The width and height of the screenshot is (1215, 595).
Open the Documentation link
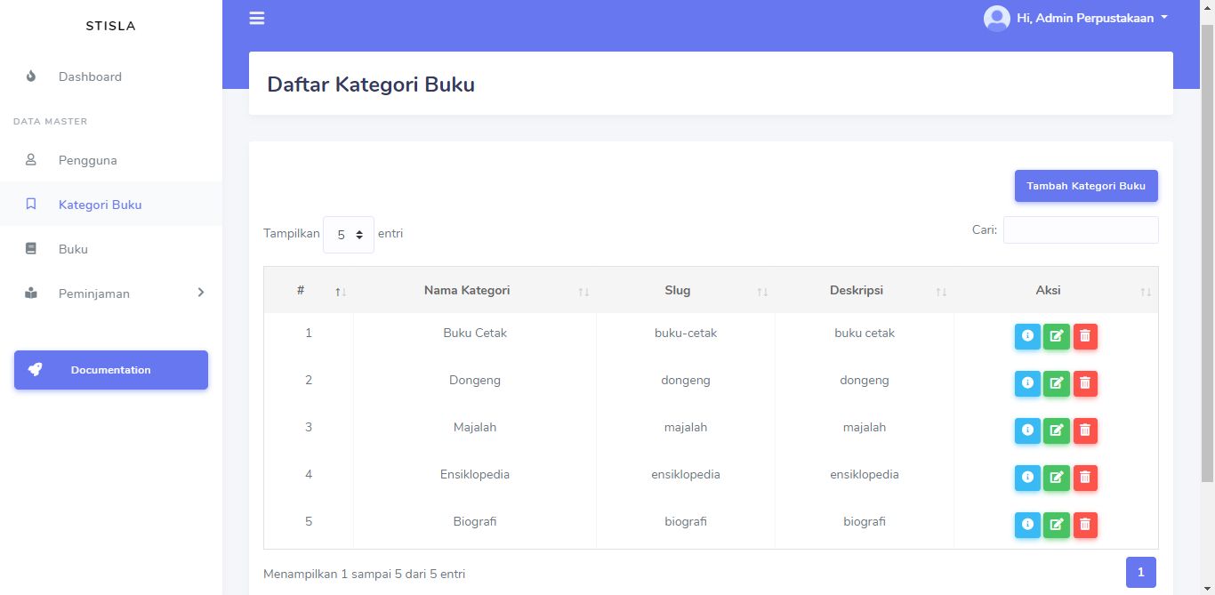(110, 369)
